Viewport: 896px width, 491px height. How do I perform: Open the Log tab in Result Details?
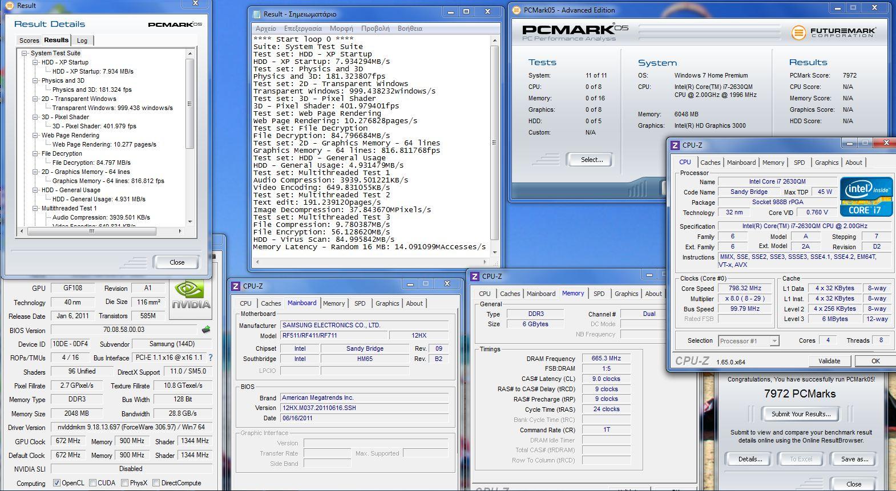point(82,40)
